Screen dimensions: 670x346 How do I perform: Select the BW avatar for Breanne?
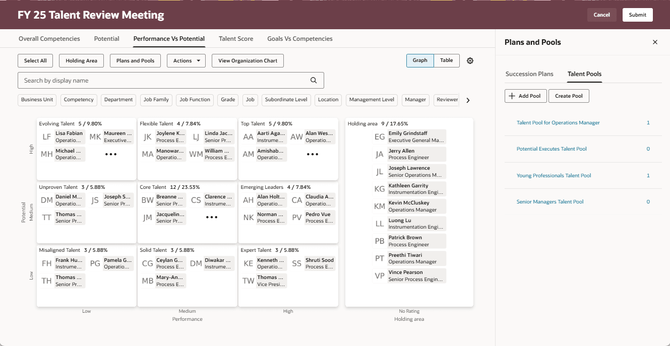[147, 200]
